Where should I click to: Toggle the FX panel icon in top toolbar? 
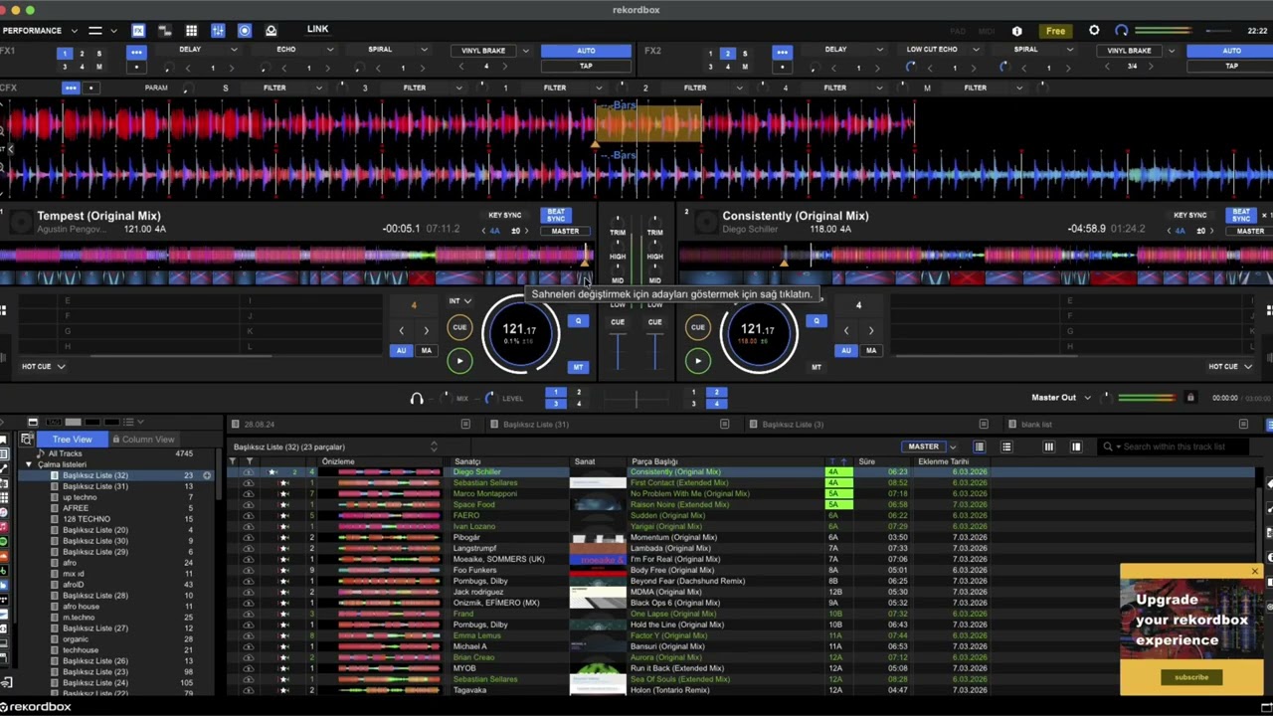138,31
